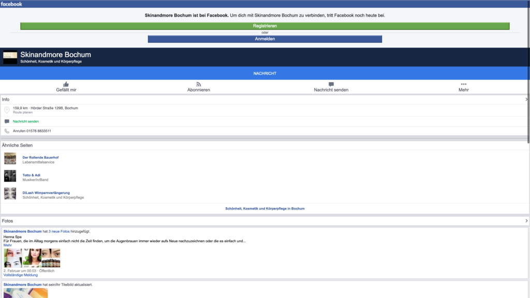Click the facebook logo in header

coord(11,4)
